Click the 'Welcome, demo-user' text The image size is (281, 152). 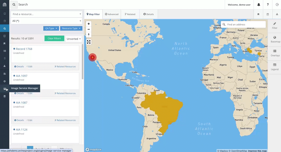[239, 5]
